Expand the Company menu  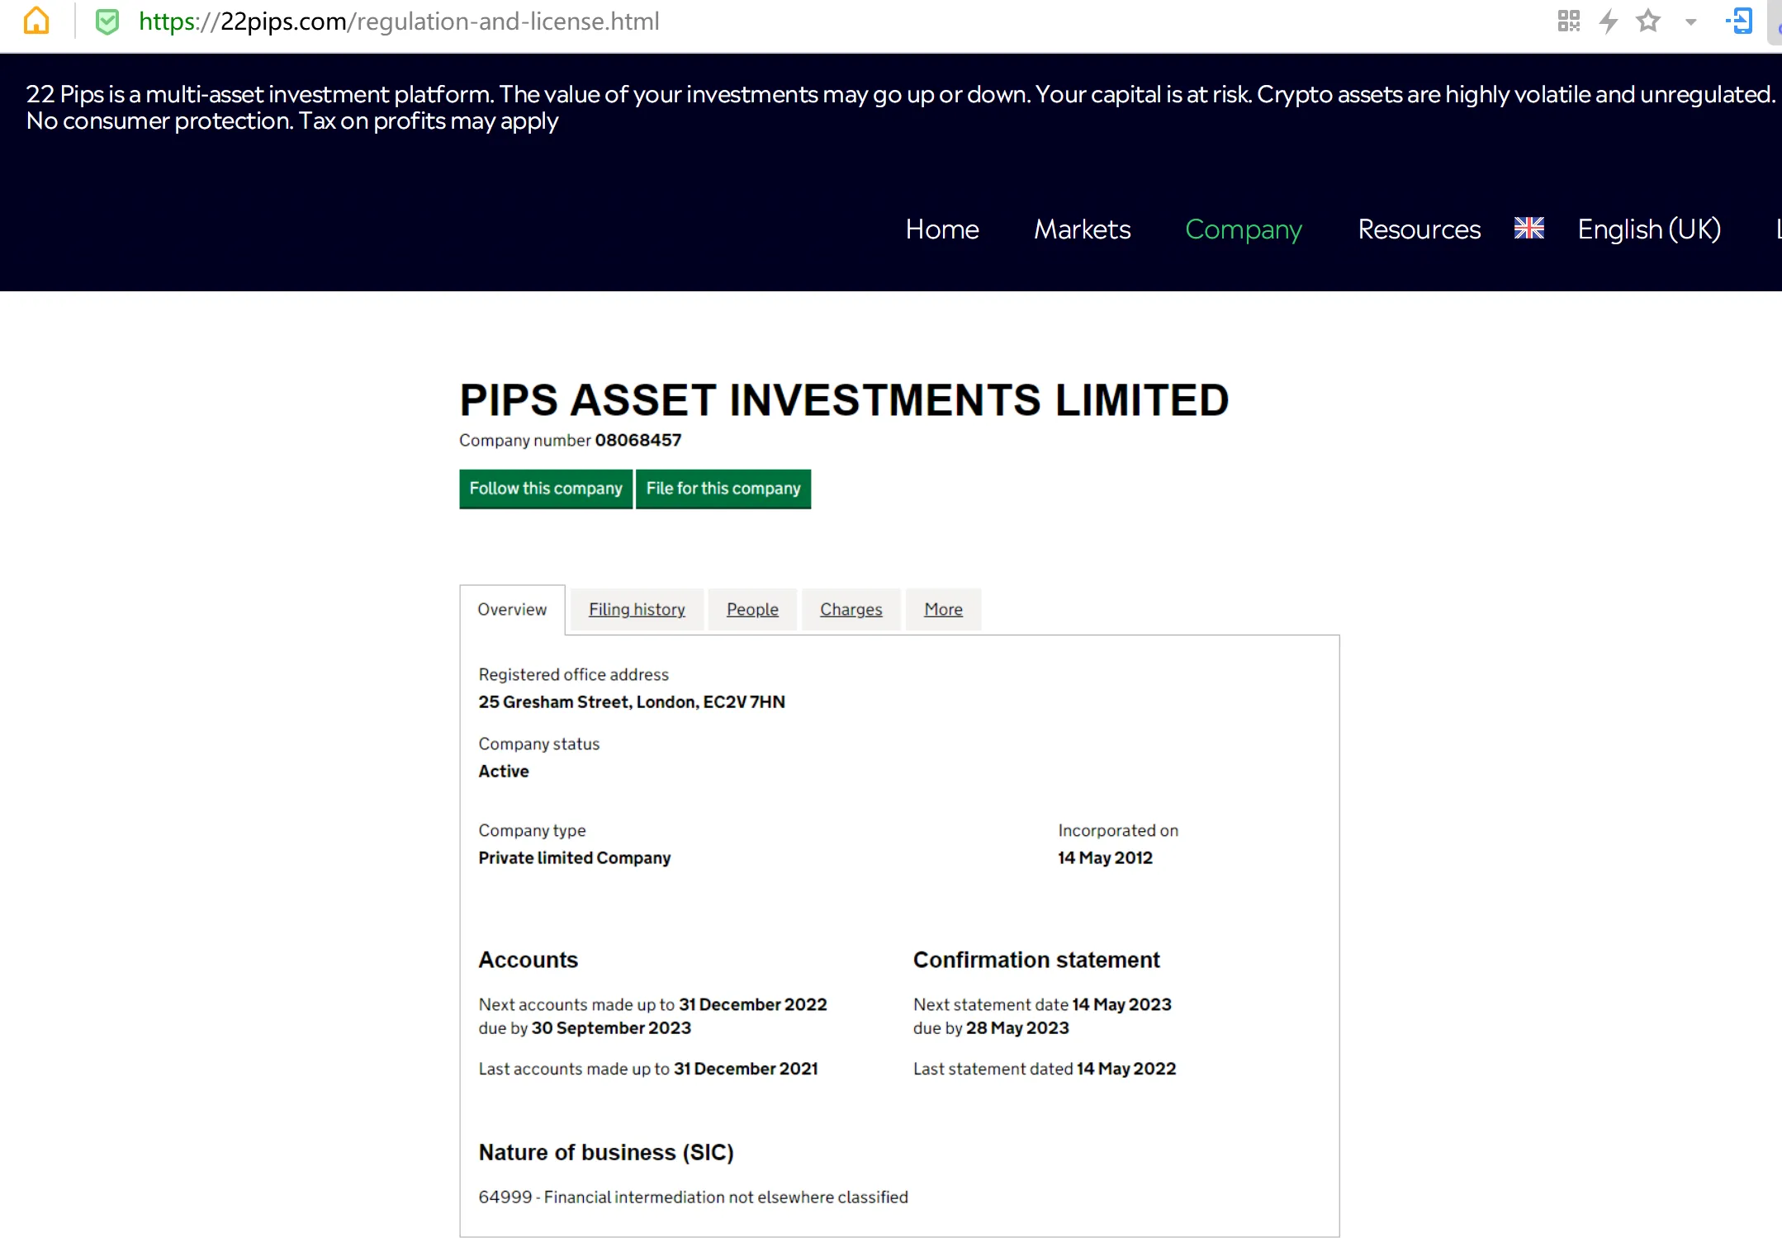[x=1244, y=229]
